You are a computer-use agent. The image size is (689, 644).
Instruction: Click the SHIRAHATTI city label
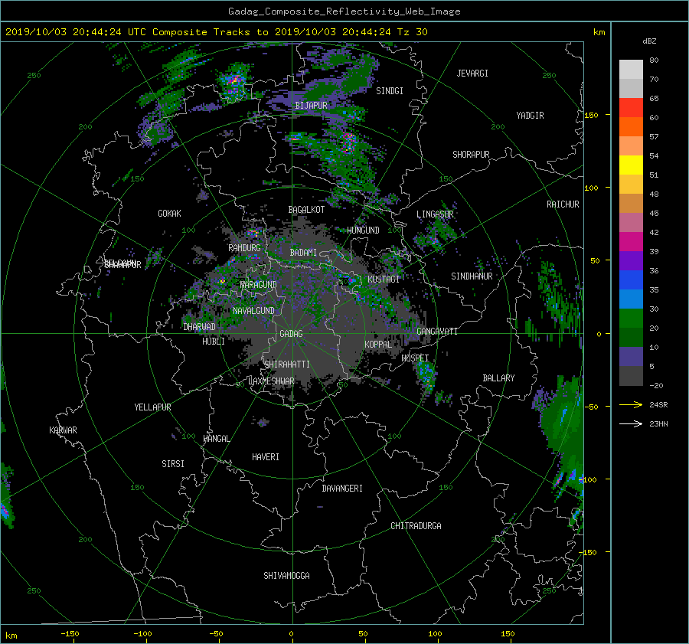tap(287, 364)
